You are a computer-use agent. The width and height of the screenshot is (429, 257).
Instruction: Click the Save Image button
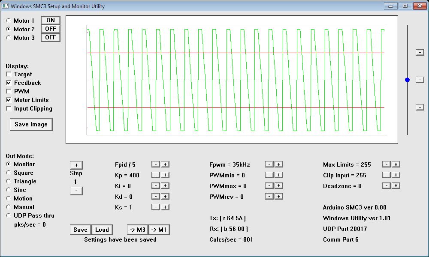click(31, 125)
